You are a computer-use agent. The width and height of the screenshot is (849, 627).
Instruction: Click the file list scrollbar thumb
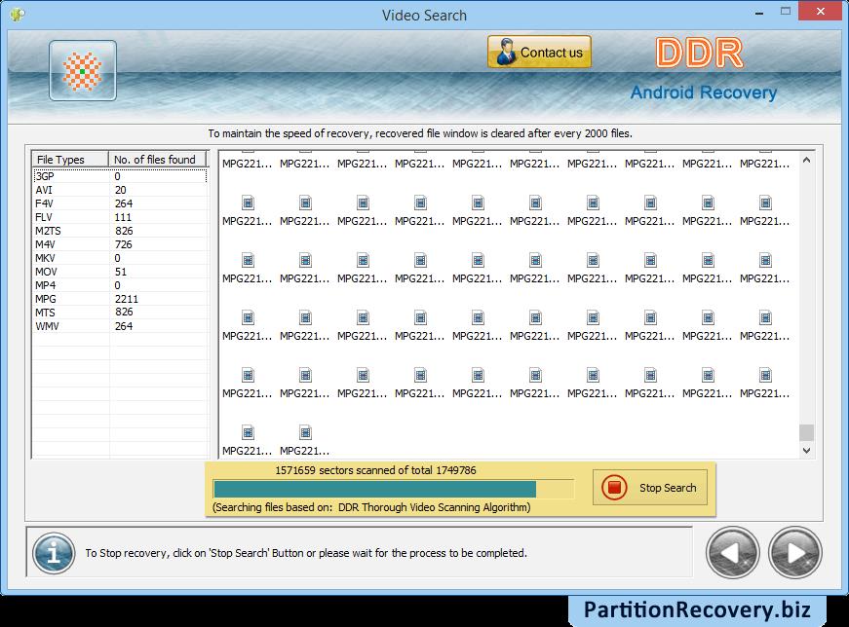point(806,433)
